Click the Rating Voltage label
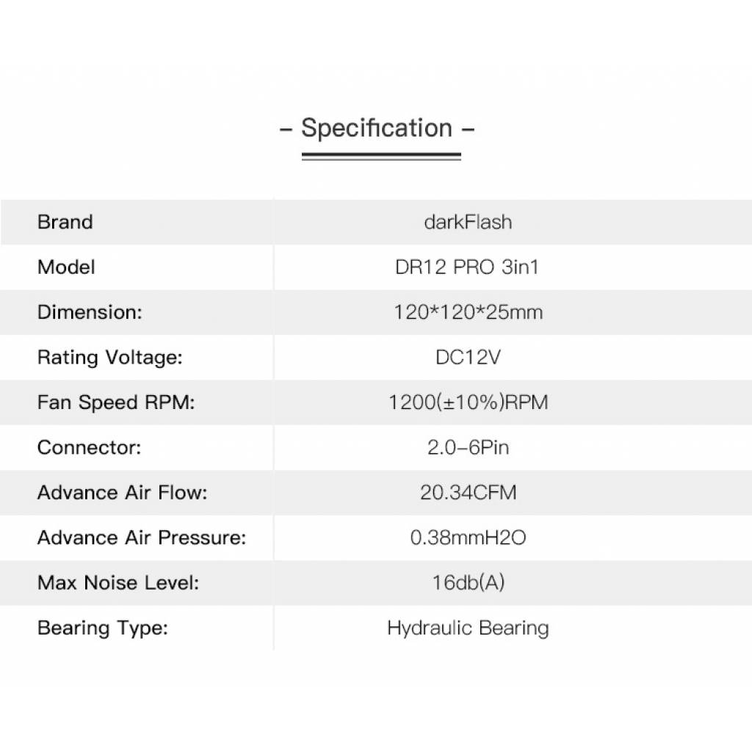The image size is (752, 752). (109, 358)
